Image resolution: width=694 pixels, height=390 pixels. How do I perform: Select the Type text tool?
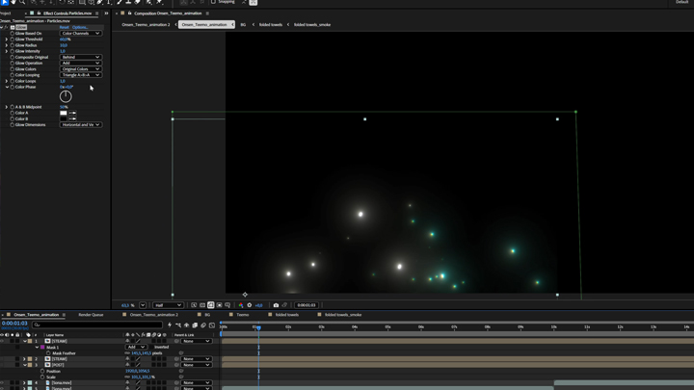click(x=109, y=2)
